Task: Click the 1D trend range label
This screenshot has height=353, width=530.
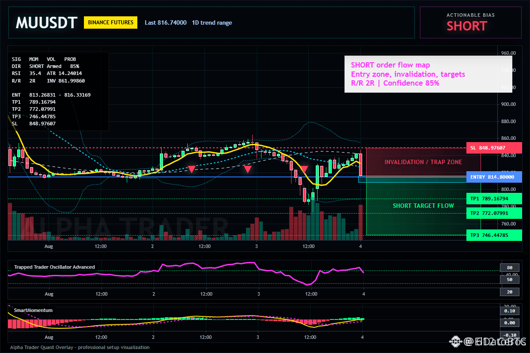Action: [x=212, y=23]
